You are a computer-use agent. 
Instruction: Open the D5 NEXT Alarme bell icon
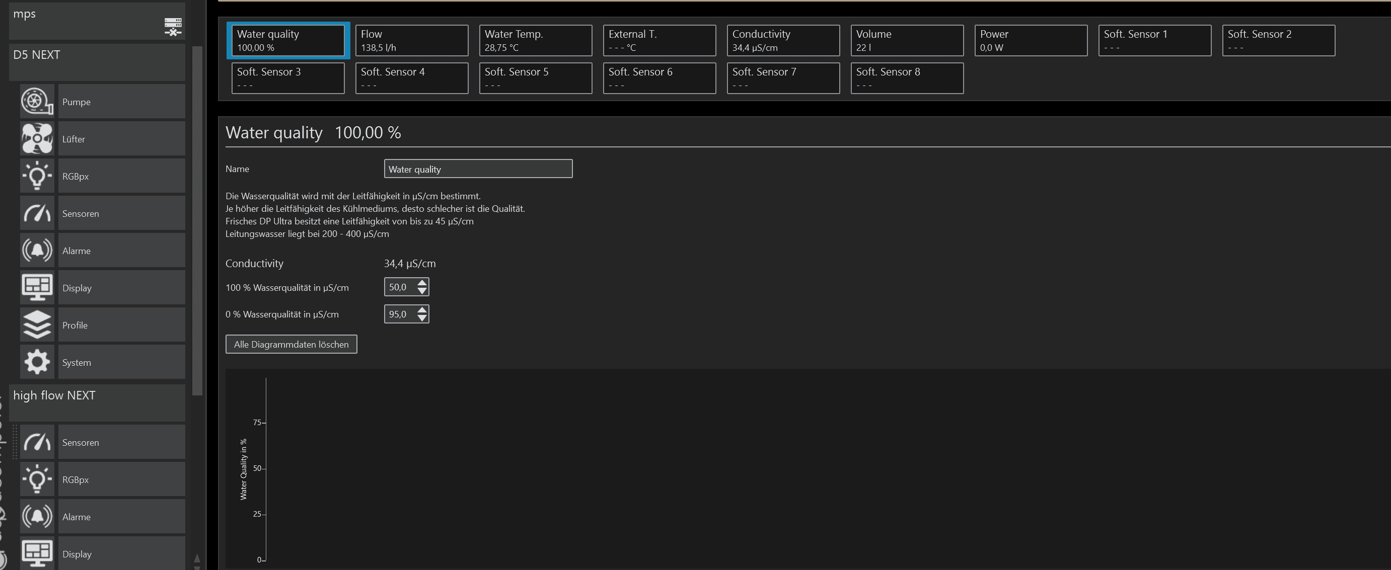[x=37, y=251]
